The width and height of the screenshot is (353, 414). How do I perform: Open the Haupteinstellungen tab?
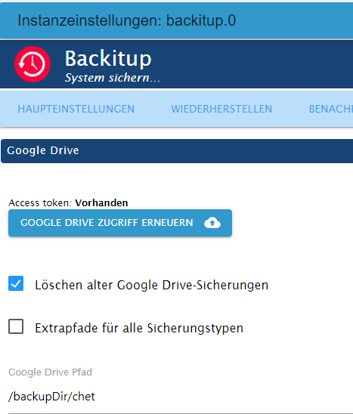coord(76,109)
